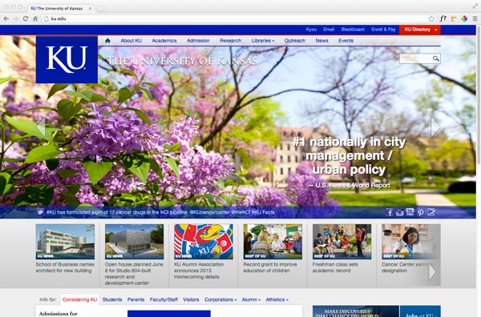Open KU's Facebook page icon

click(390, 212)
